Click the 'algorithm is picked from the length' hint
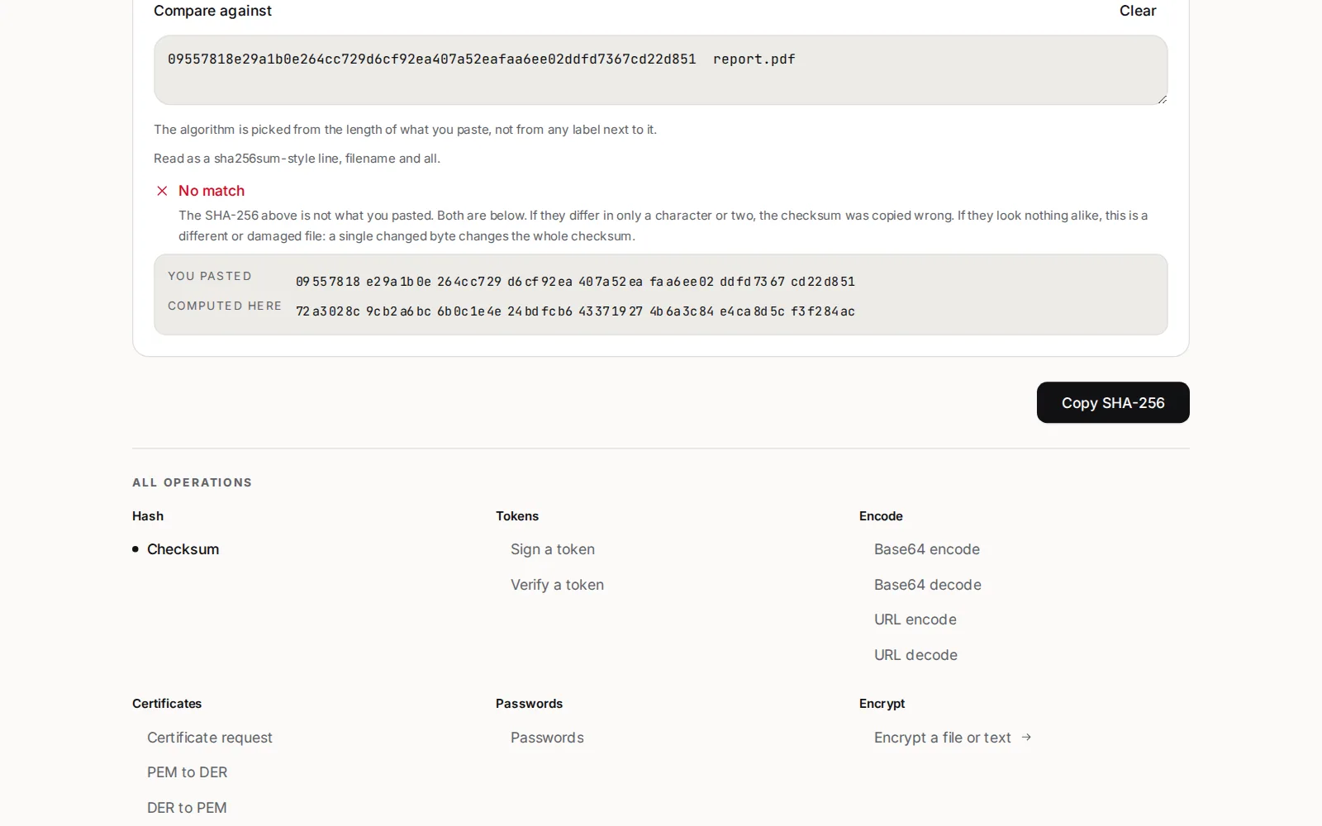This screenshot has width=1322, height=826. [405, 130]
